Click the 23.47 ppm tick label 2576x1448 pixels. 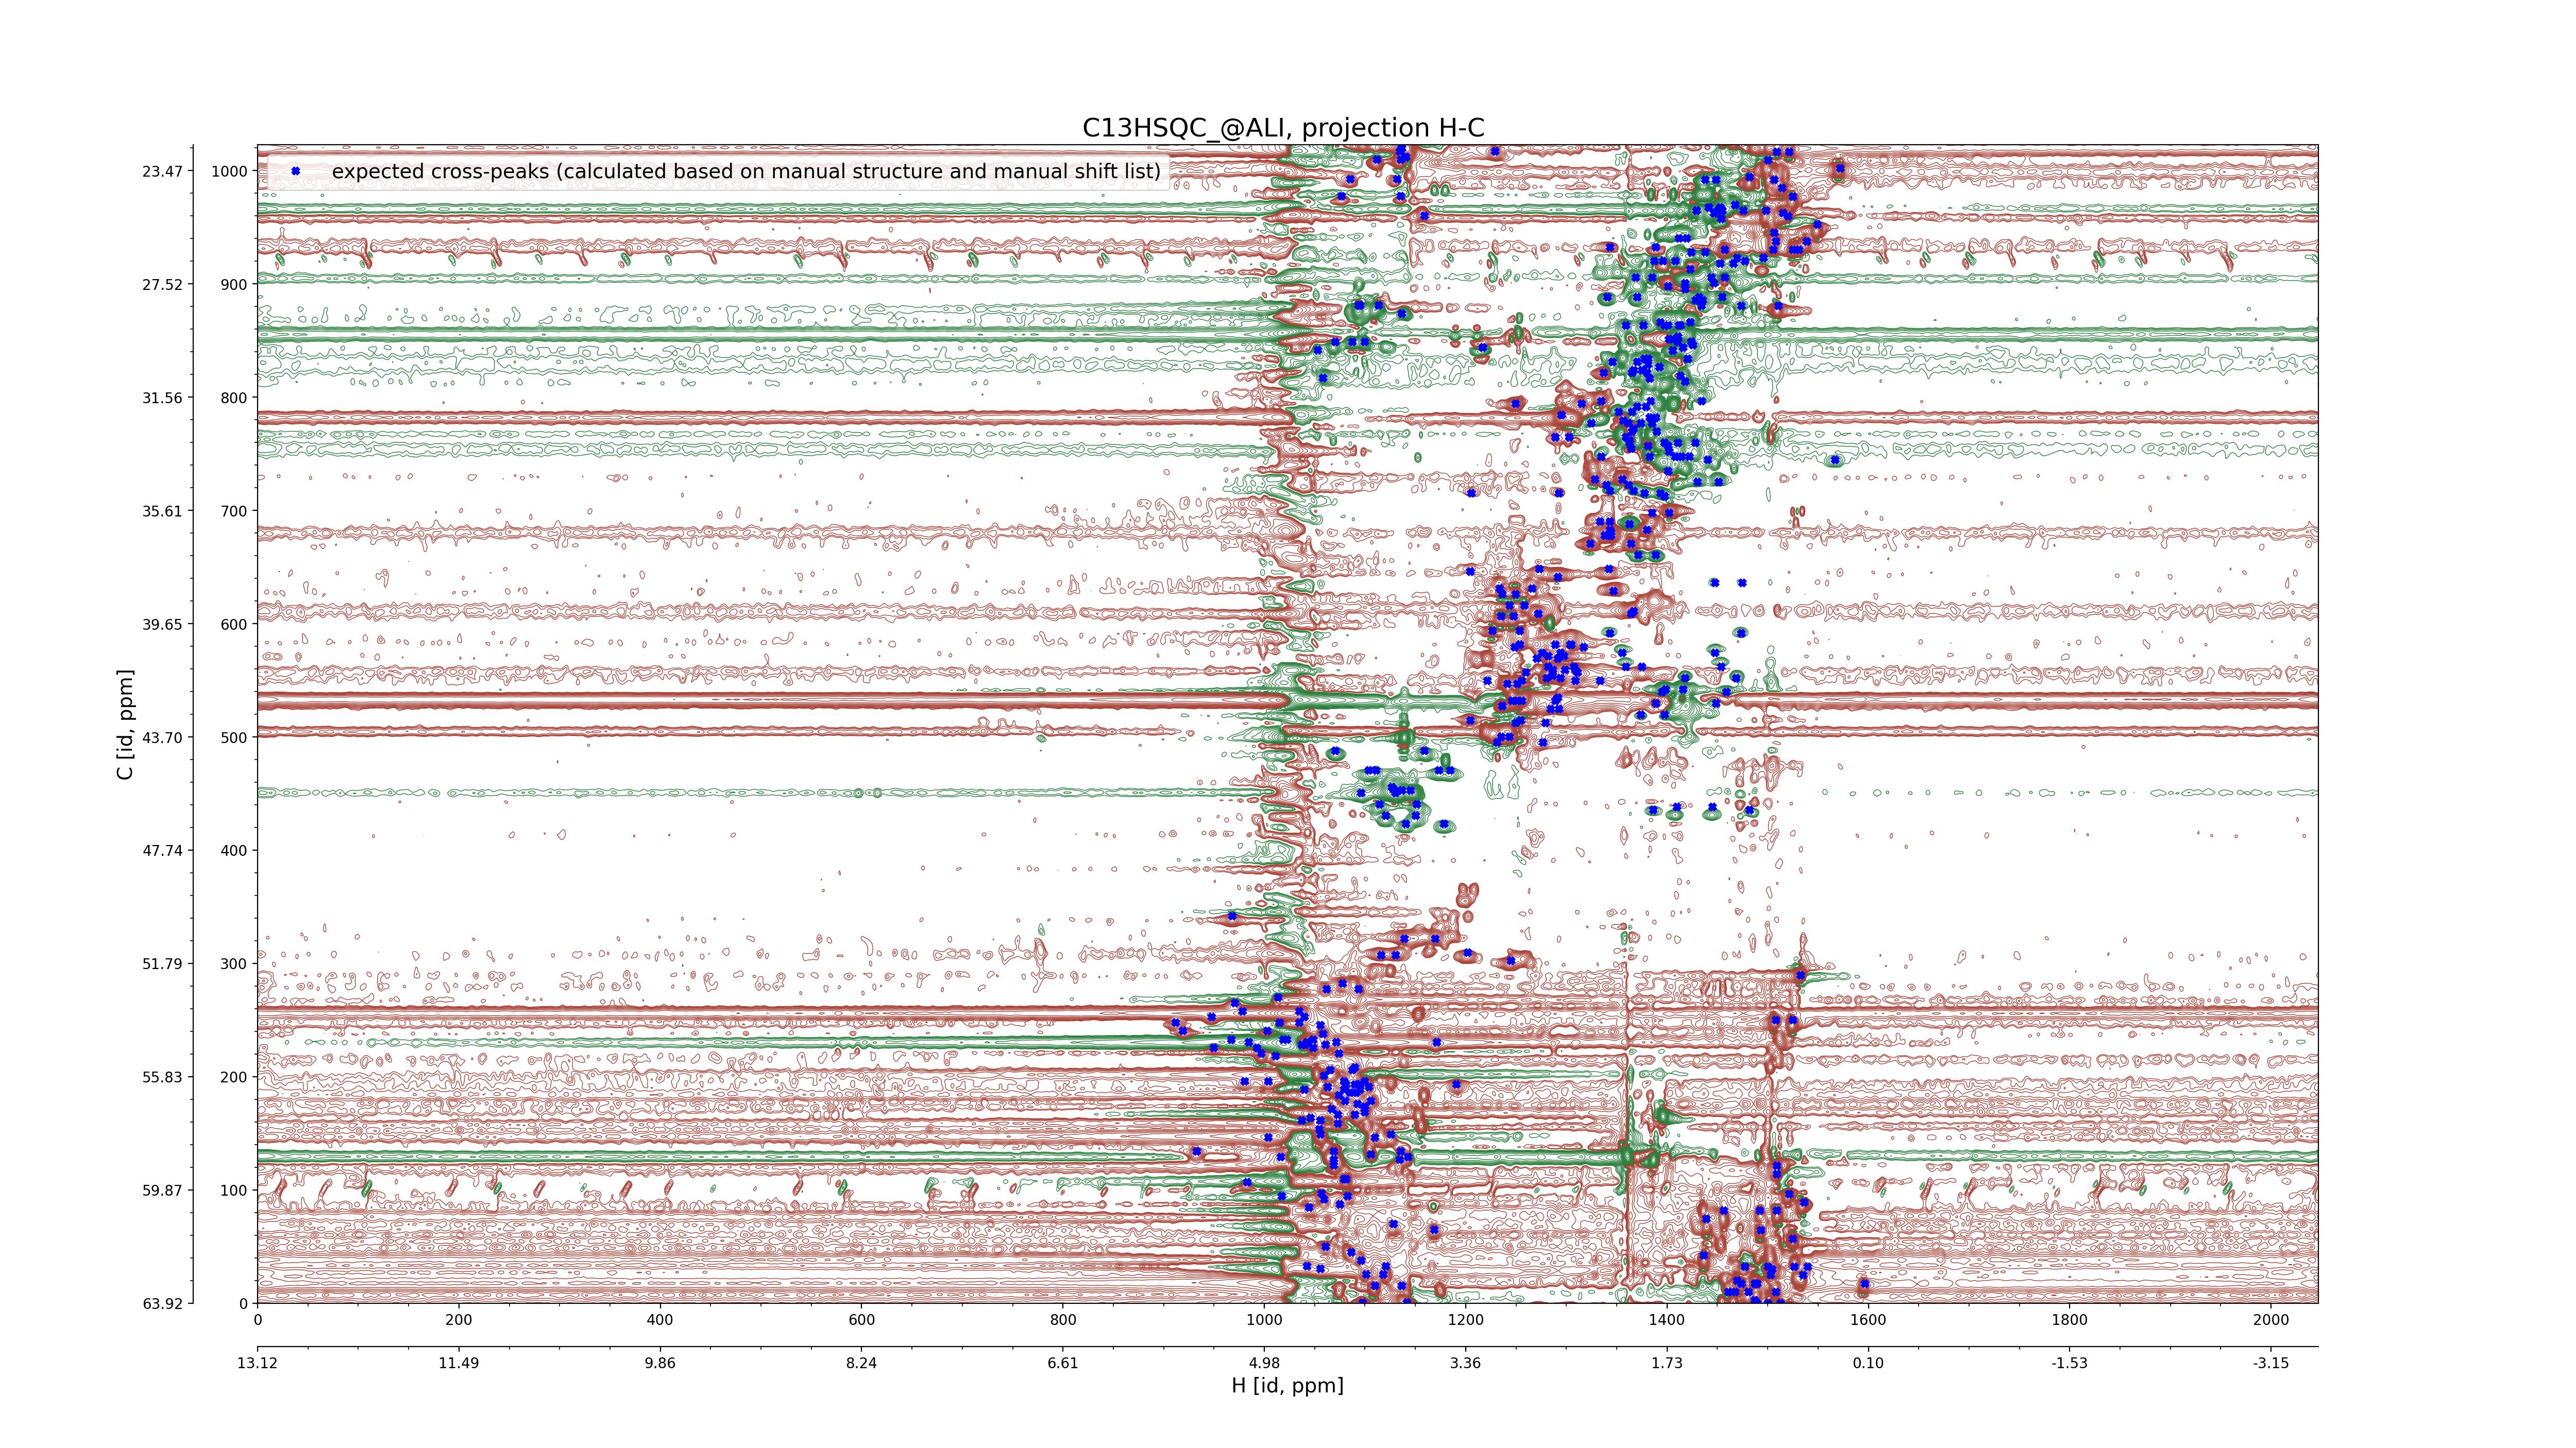(x=162, y=172)
